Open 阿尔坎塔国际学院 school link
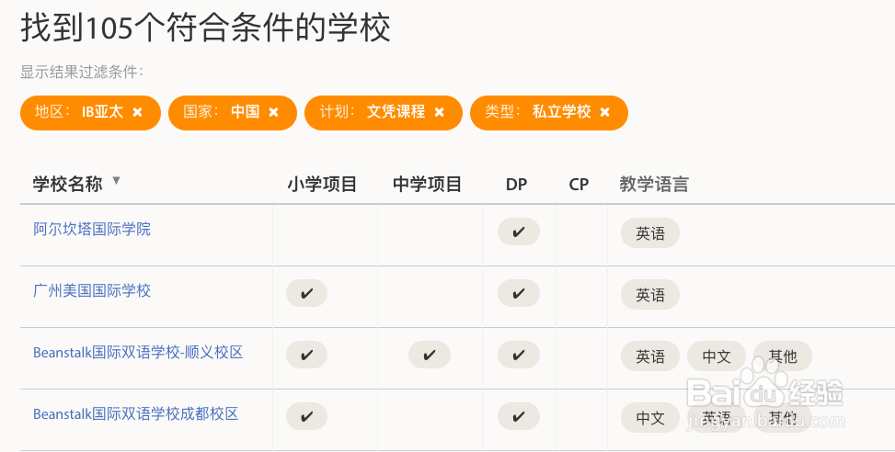 pos(92,229)
